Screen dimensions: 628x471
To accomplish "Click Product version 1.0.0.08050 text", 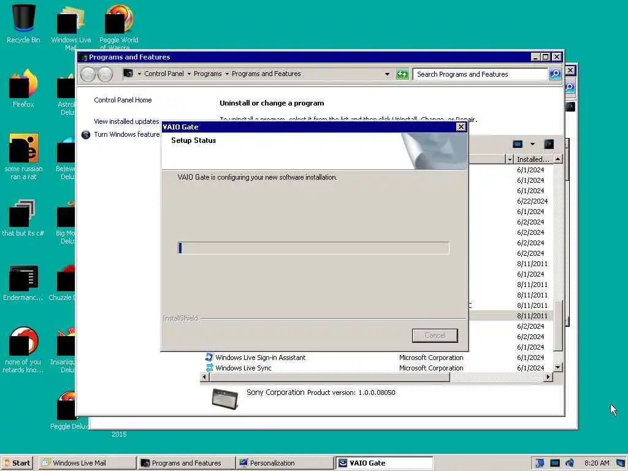I will 351,392.
